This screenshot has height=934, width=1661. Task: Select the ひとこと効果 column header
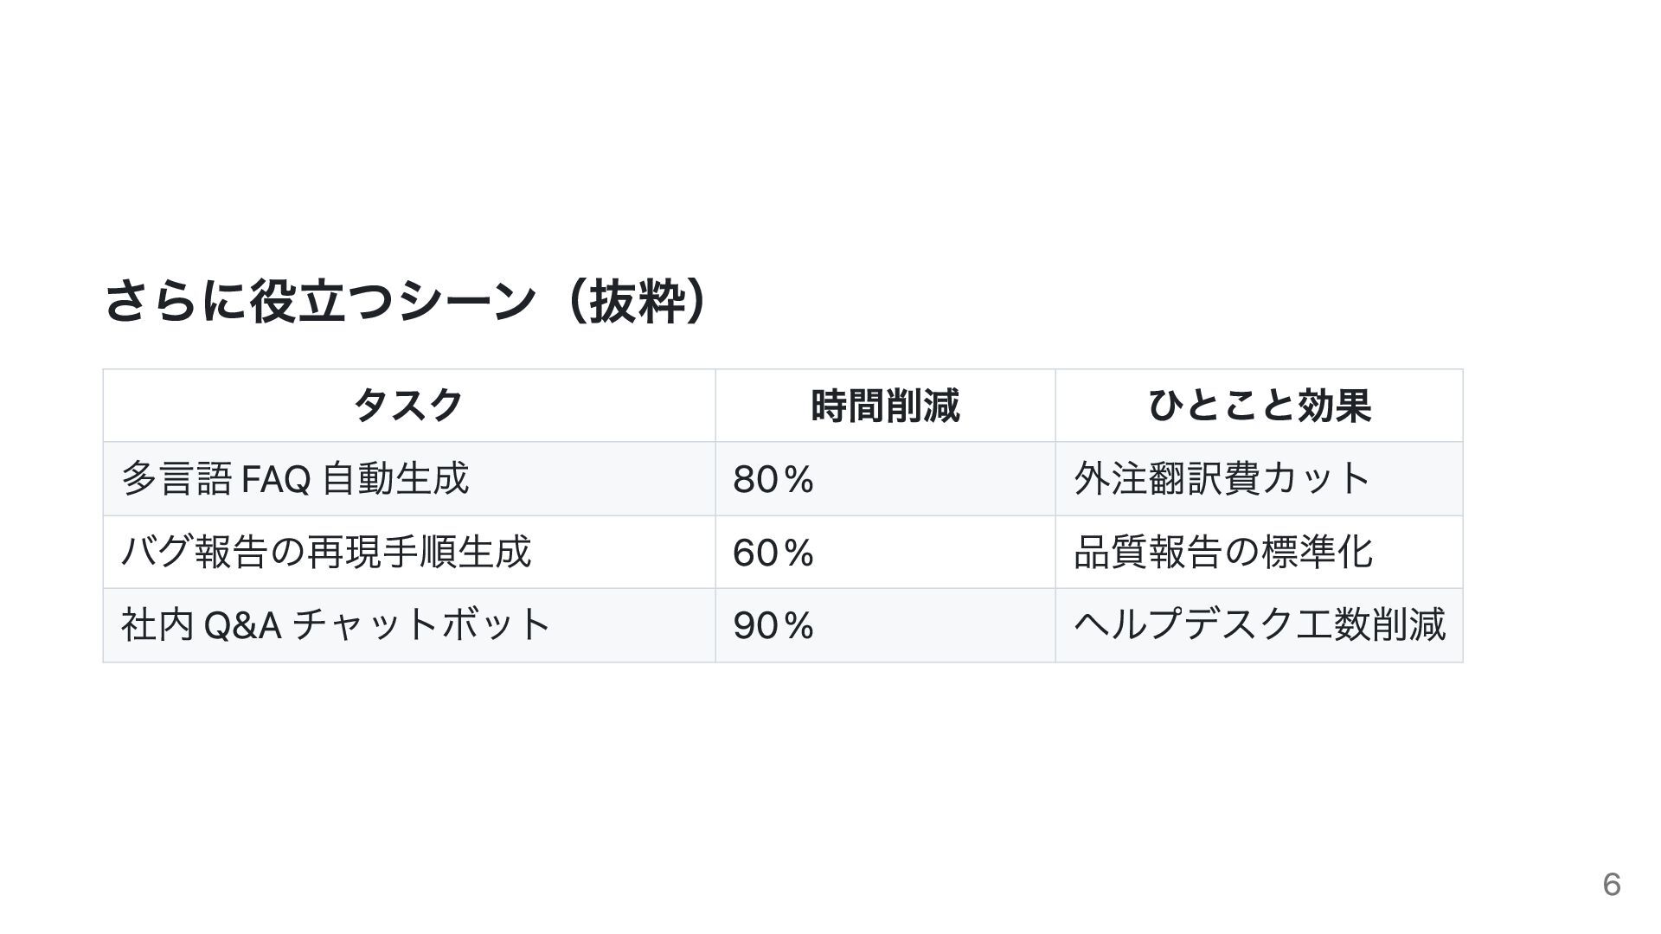[1259, 406]
